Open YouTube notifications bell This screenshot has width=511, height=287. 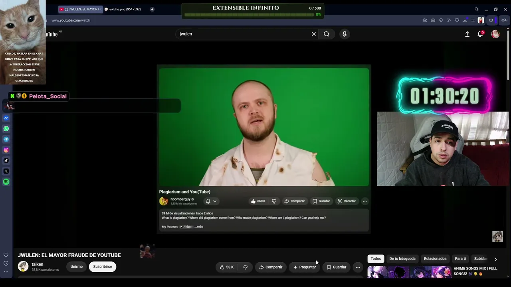click(480, 34)
